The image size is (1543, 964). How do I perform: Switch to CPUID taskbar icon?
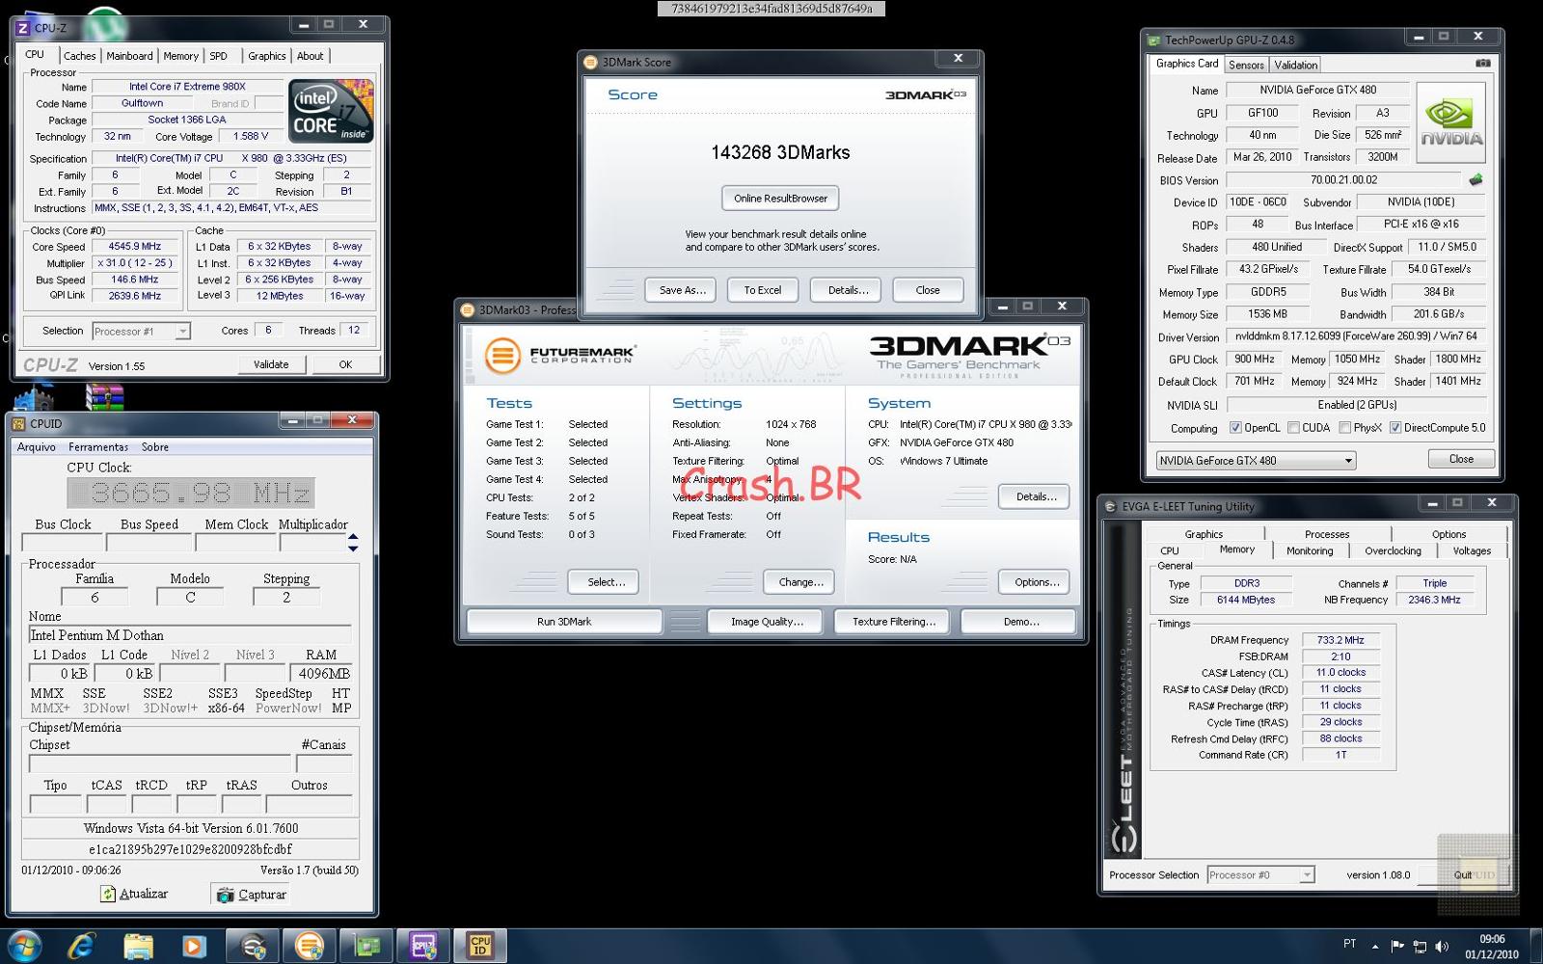pyautogui.click(x=480, y=947)
